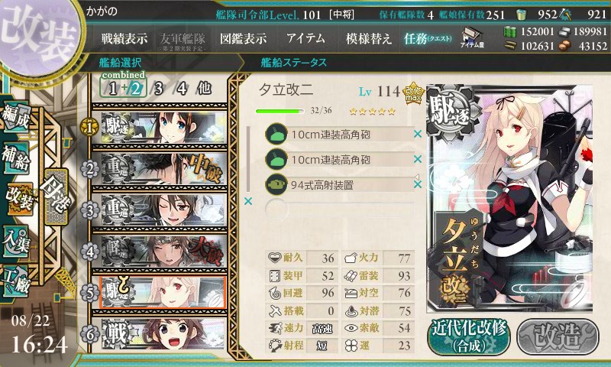This screenshot has height=367, width=611.
Task: Open the アイテム屋 item shop icon
Action: (x=472, y=38)
